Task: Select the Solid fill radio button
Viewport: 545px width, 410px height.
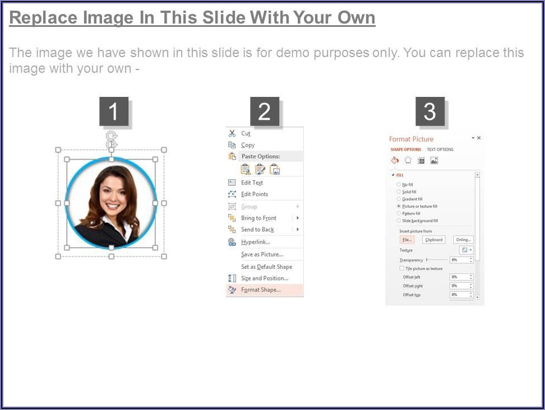Action: (x=399, y=192)
